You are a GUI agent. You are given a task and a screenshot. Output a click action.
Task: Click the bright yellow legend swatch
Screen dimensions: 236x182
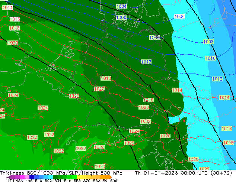click(x=79, y=177)
